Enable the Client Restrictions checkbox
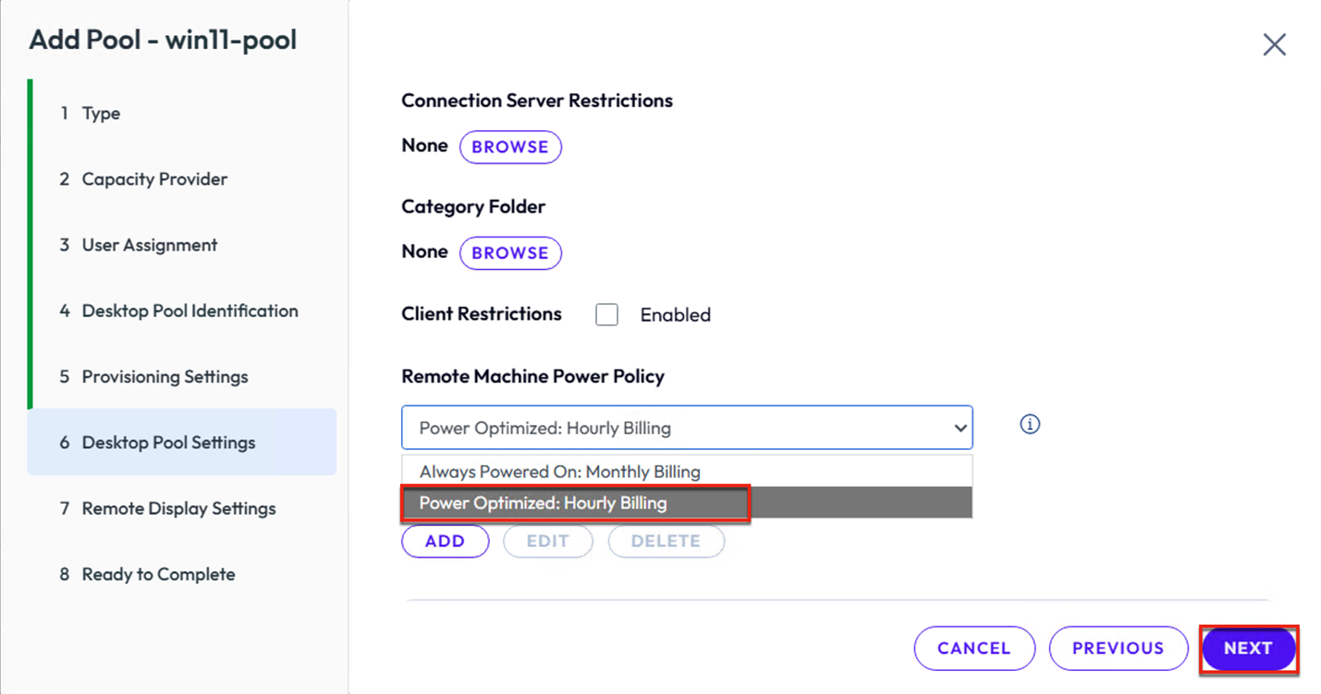The width and height of the screenshot is (1321, 694). 606,314
